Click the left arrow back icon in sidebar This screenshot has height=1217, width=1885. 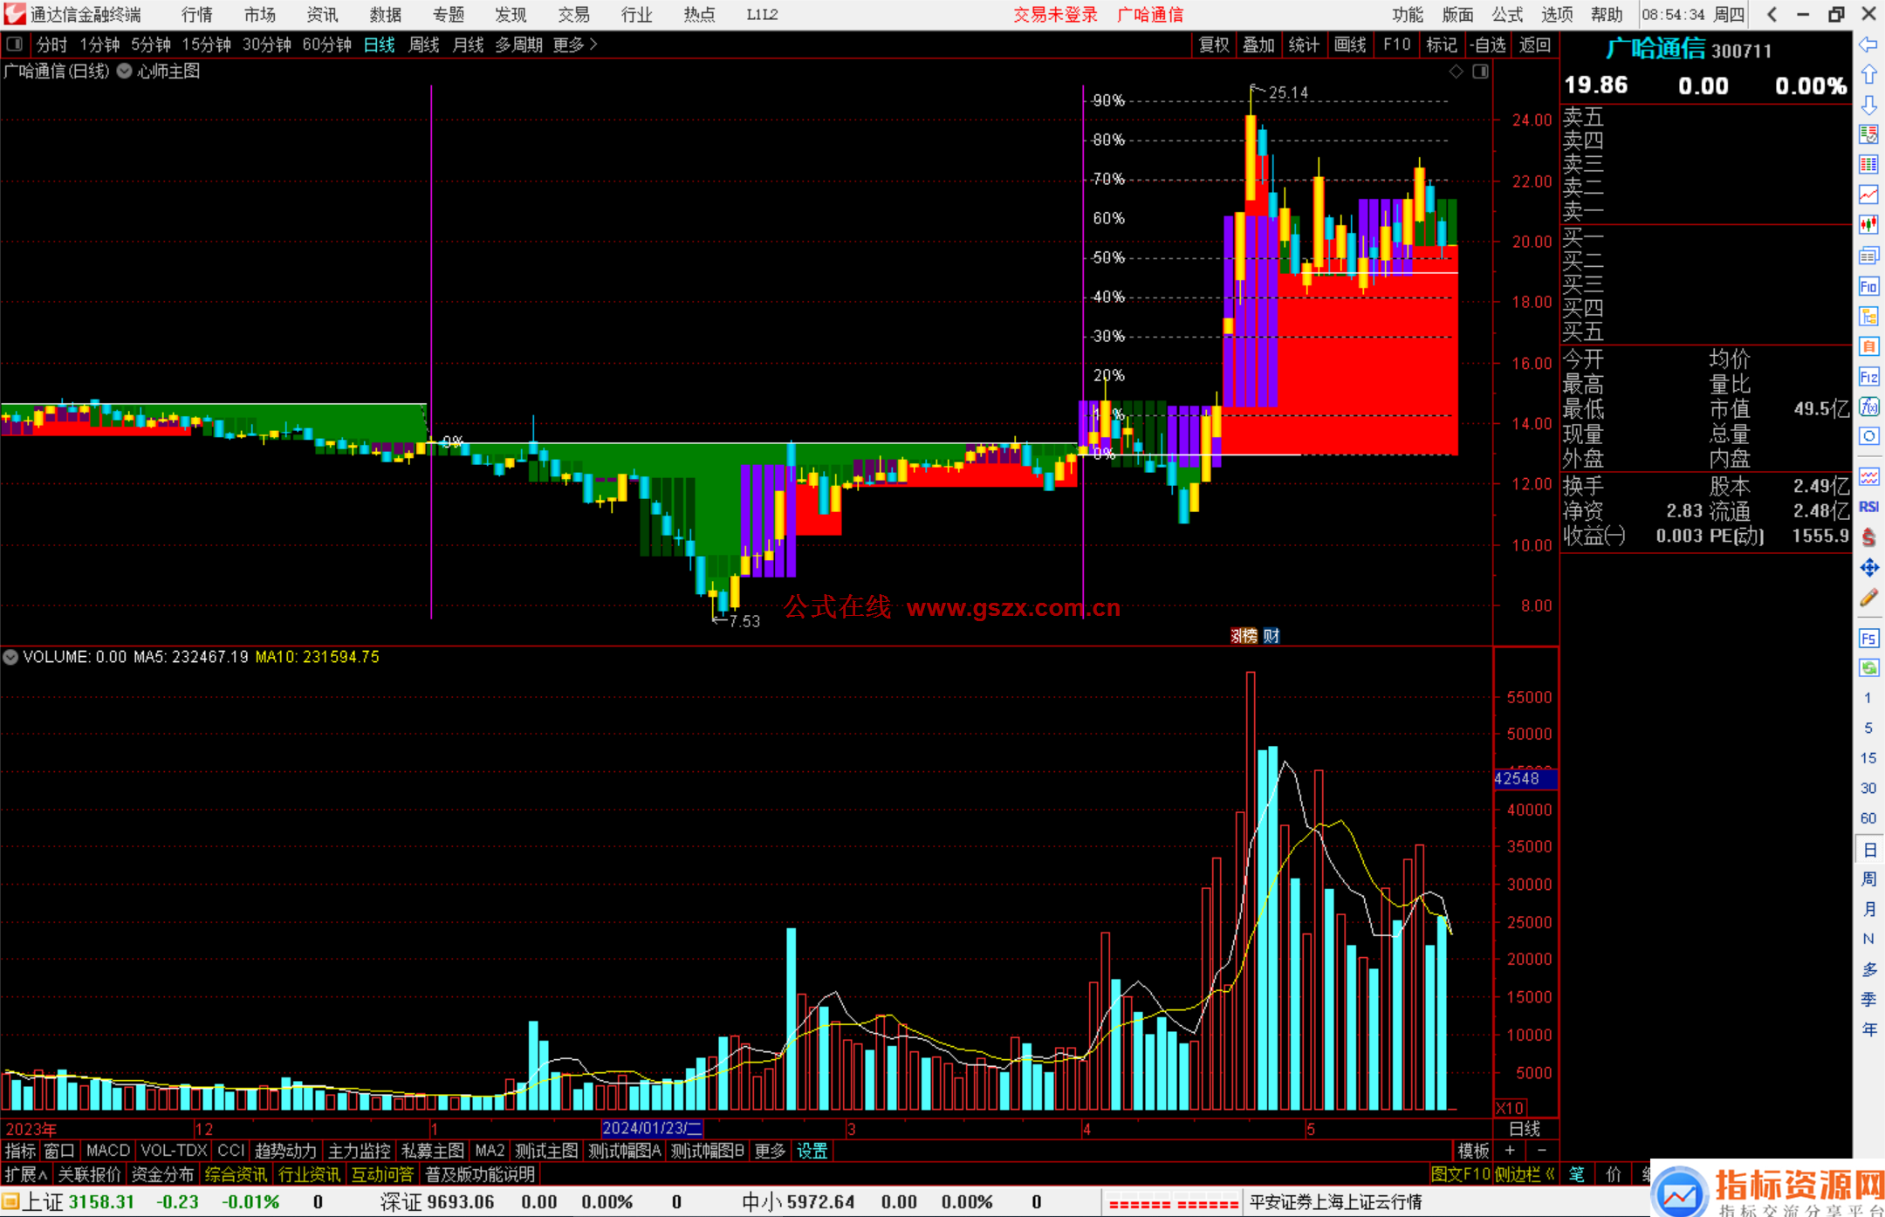point(1868,44)
